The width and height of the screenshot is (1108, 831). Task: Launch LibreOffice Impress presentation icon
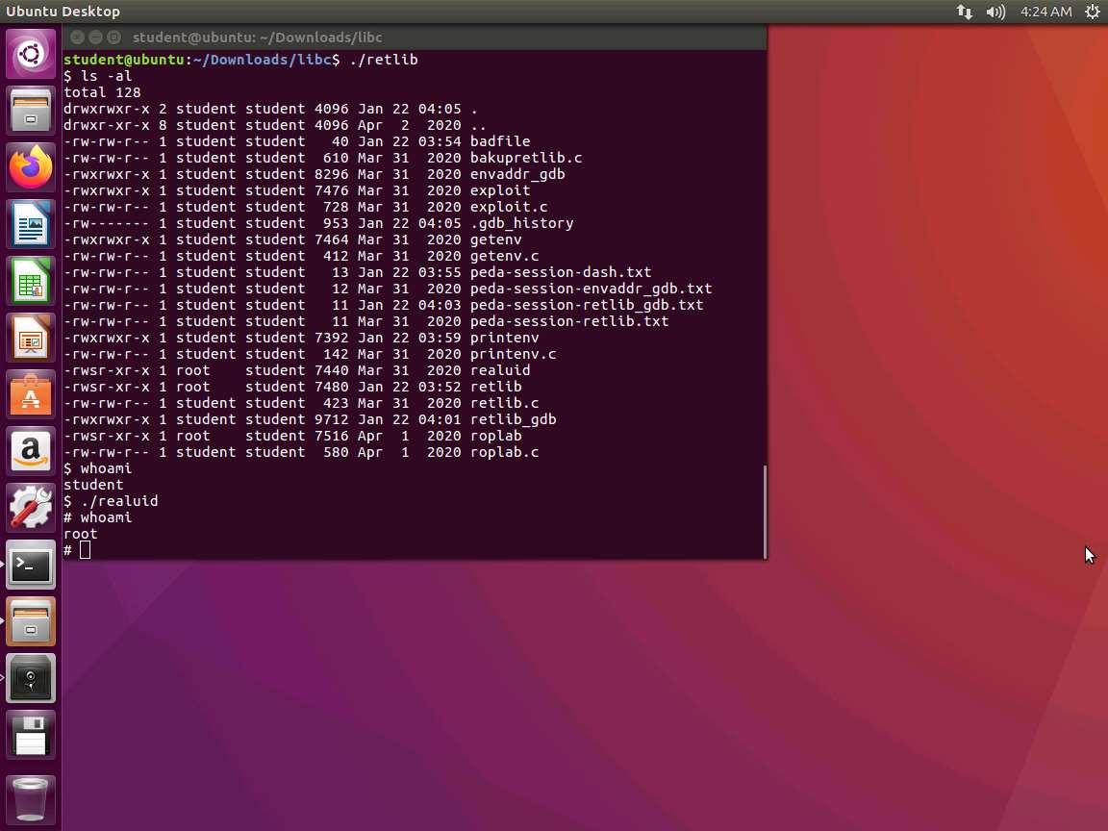coord(31,339)
